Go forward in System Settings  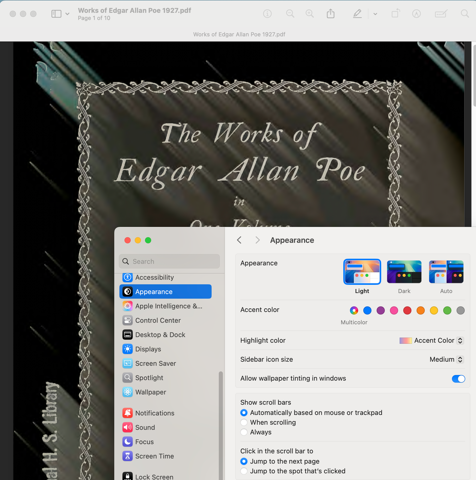[x=257, y=240]
